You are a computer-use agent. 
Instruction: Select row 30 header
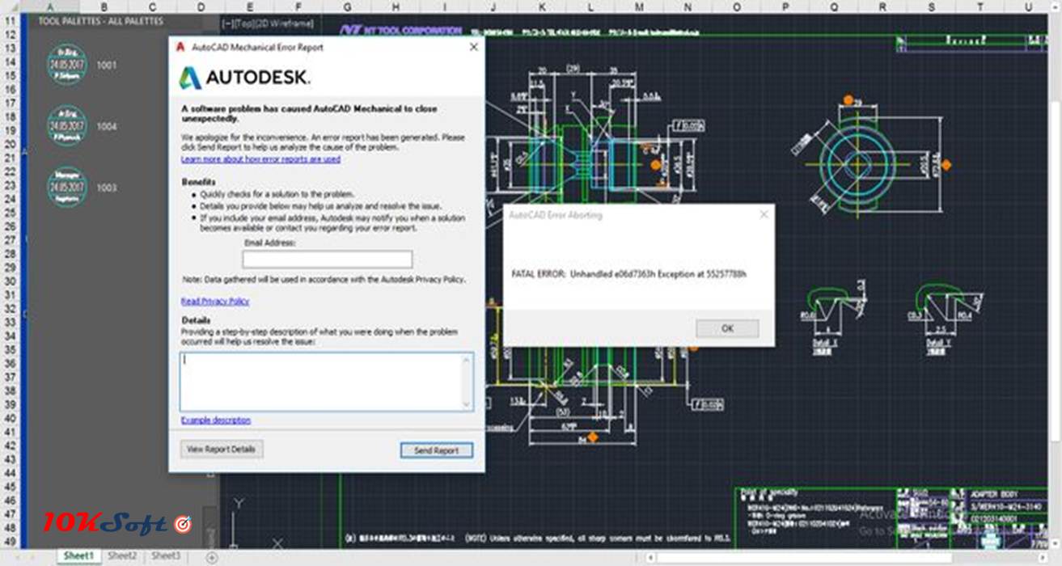[x=10, y=281]
